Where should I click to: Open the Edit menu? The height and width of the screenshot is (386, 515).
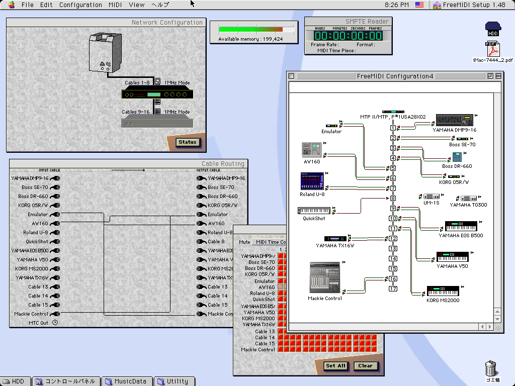pos(46,5)
